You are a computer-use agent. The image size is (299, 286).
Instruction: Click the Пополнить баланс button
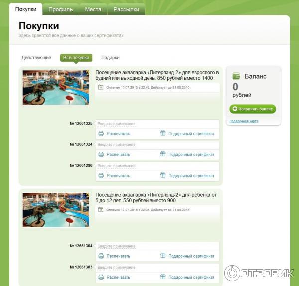(253, 109)
